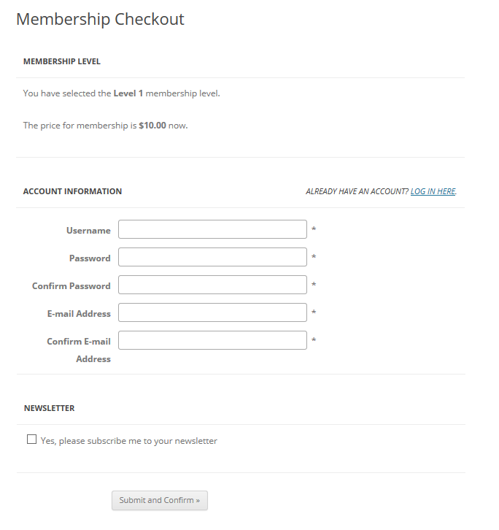Enable the newsletter subscription checkbox
Image resolution: width=499 pixels, height=530 pixels.
point(31,439)
